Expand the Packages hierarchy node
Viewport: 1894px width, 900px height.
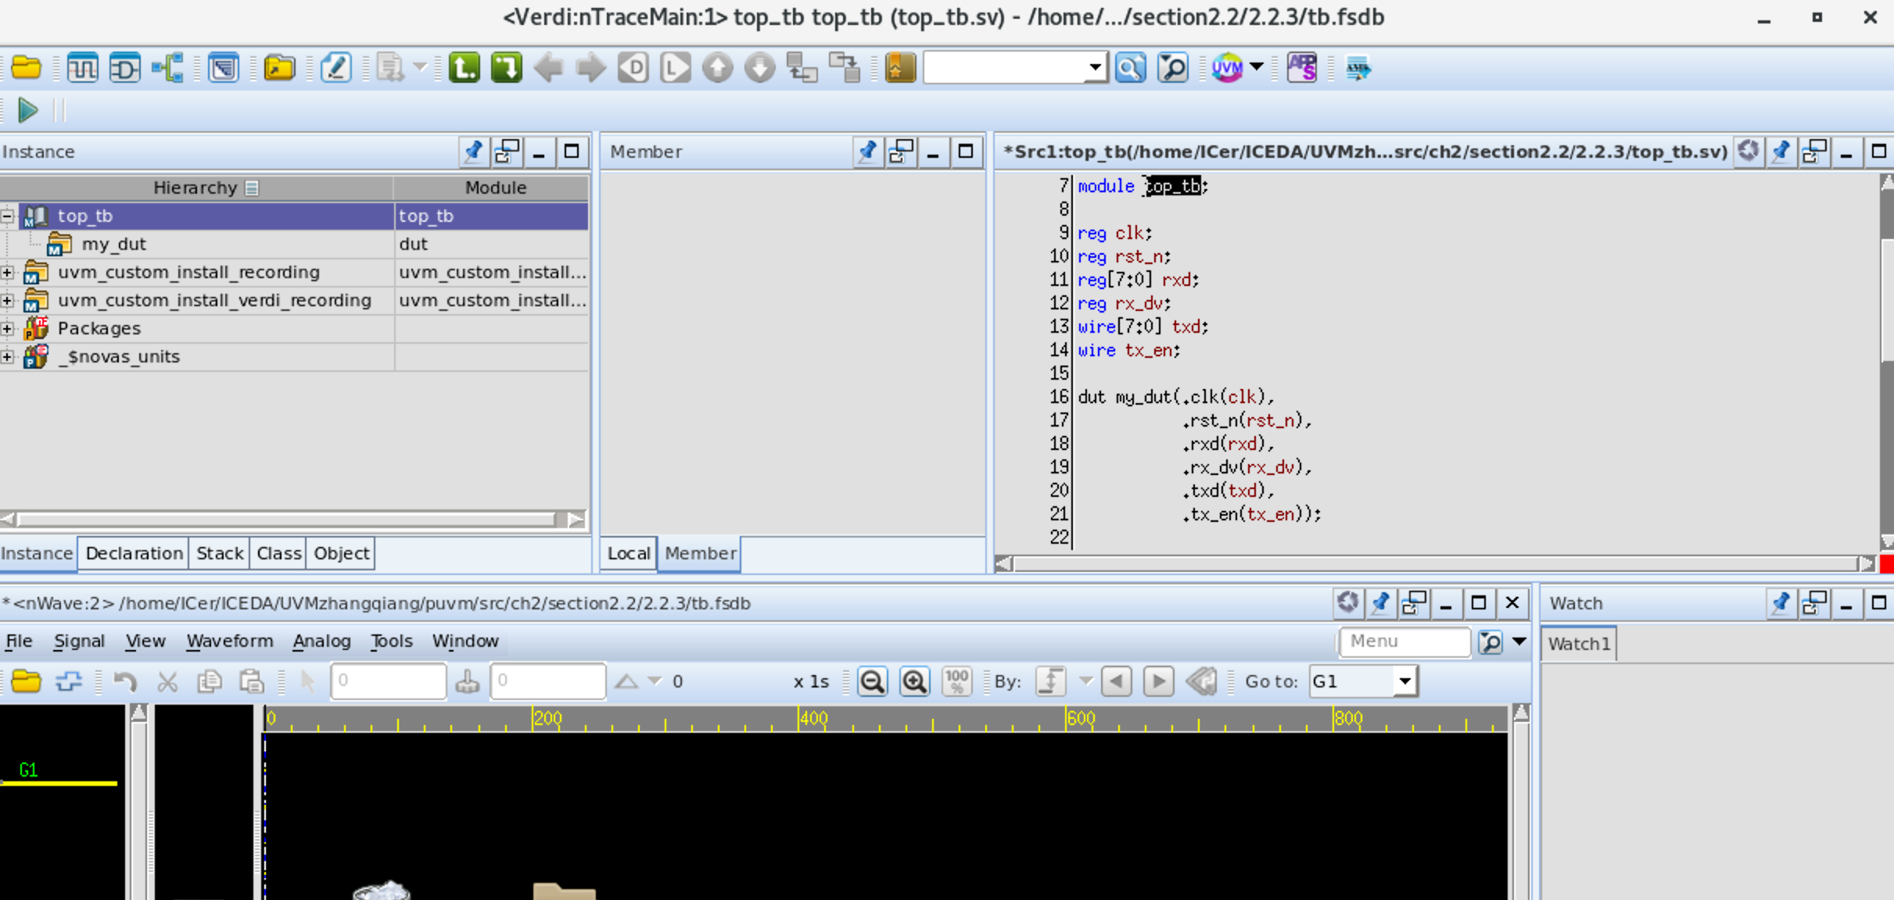coord(7,329)
